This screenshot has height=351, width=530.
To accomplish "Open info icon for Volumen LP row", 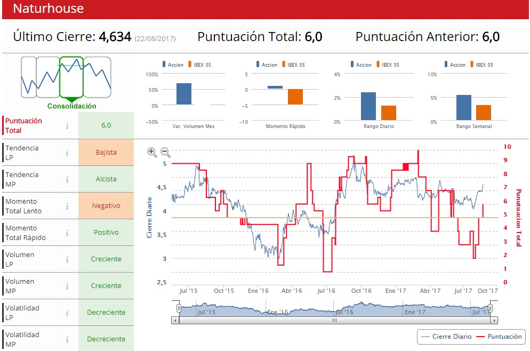I will (67, 260).
